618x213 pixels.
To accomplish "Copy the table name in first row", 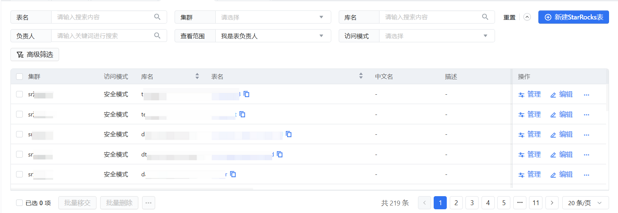I will coord(246,94).
